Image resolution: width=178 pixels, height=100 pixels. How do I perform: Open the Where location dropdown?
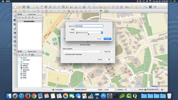click(x=89, y=32)
